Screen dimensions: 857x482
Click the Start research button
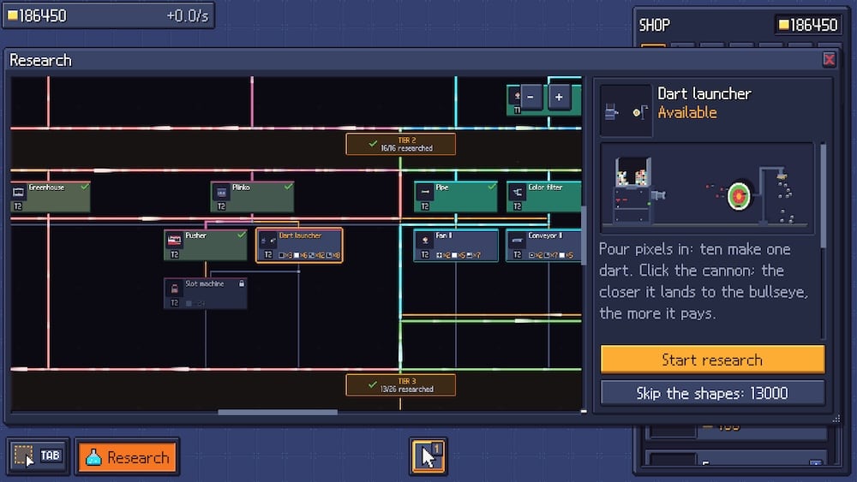[712, 360]
